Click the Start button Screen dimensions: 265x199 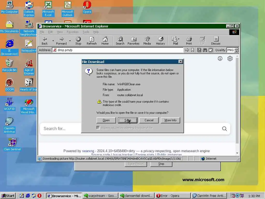coord(8,196)
